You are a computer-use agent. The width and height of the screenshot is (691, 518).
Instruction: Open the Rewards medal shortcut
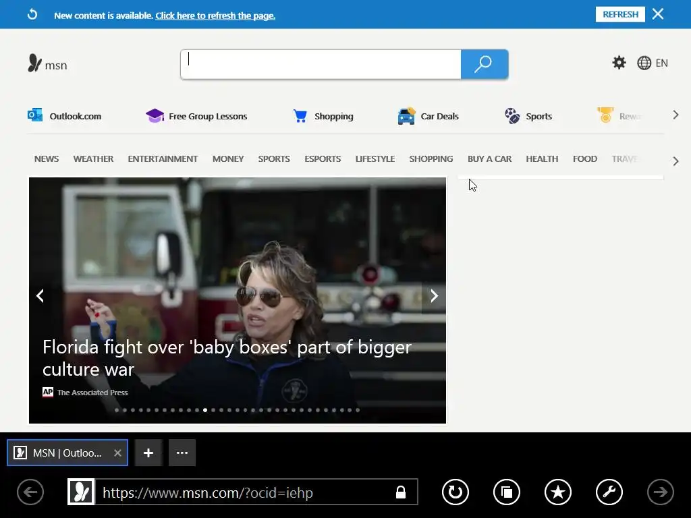click(x=619, y=116)
